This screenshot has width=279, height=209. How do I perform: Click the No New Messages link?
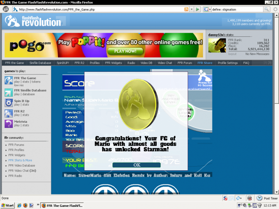coord(257,54)
